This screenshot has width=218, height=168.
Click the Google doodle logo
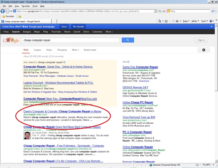pos(11,40)
